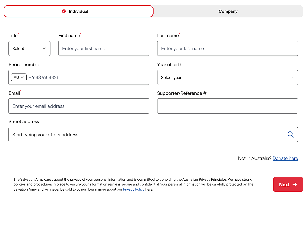Open the Privacy Policy link
This screenshot has height=229, width=306.
click(134, 189)
